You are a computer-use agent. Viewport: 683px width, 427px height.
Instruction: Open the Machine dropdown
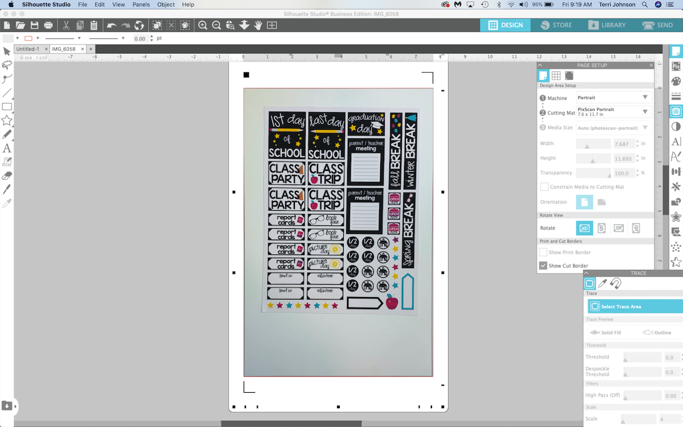(x=614, y=98)
